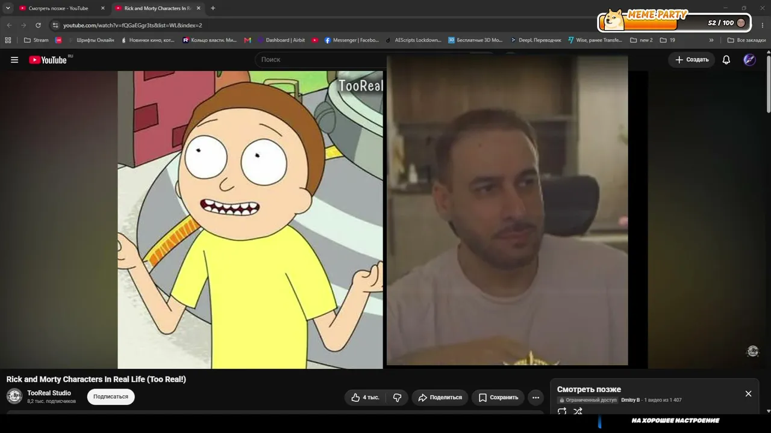This screenshot has height=433, width=771.
Task: Like the video (4 тыс.)
Action: coord(366,398)
